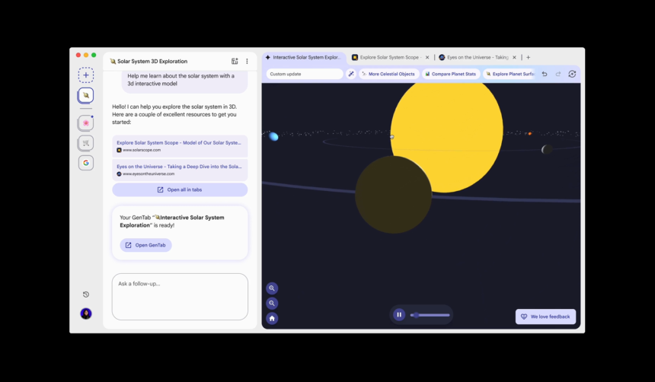Start a new task with the plus icon

pos(85,75)
